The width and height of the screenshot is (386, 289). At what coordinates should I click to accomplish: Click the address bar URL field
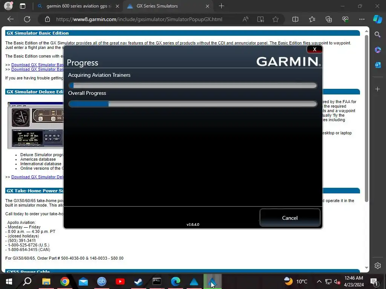tap(139, 19)
